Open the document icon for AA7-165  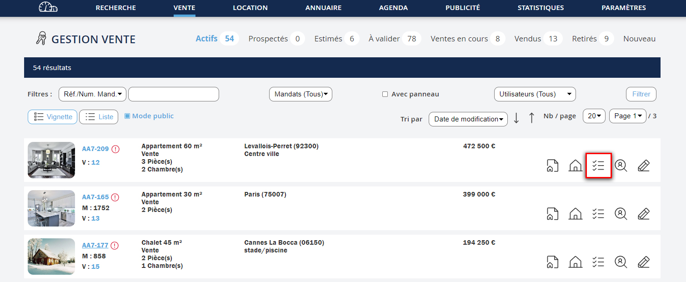pos(552,214)
